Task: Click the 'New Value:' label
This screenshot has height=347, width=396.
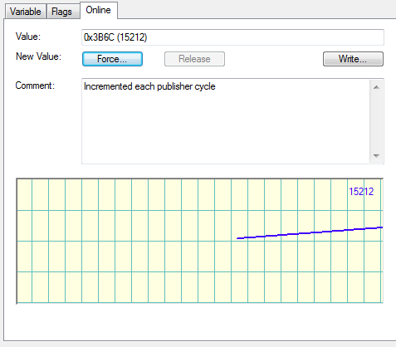Action: point(38,56)
